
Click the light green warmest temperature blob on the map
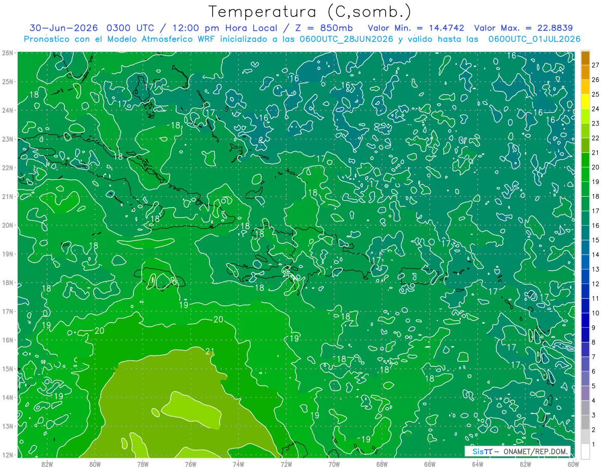[x=192, y=411]
